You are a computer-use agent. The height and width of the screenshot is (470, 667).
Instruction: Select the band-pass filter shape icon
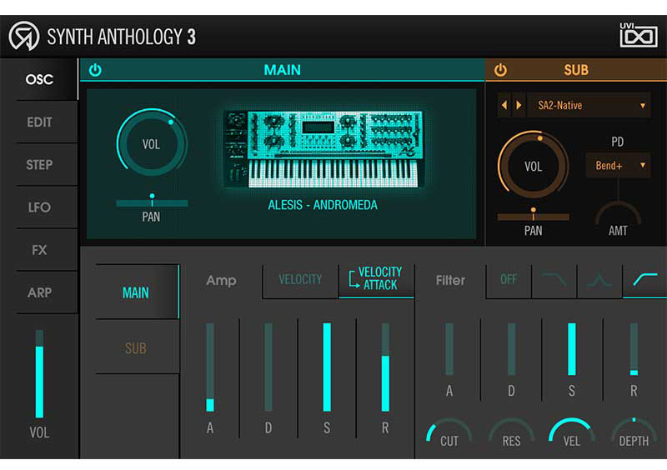tap(599, 279)
